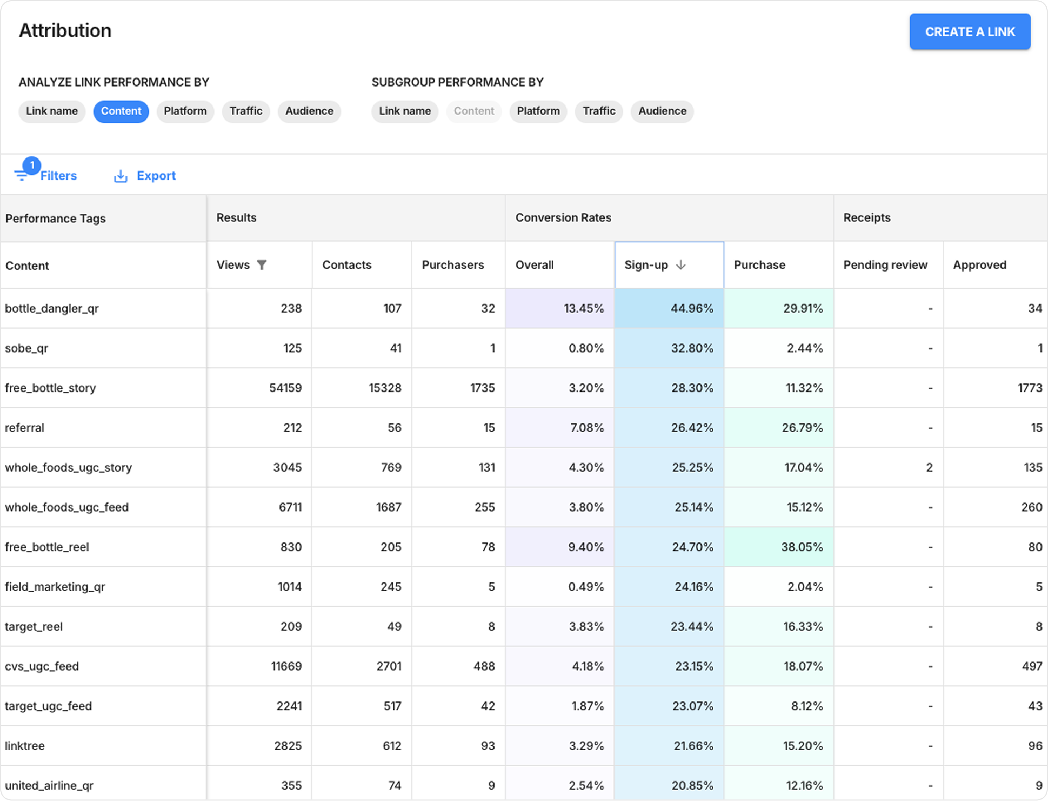Viewport: 1048px width, 801px height.
Task: Select Content under Analyze Link Performance
Action: coord(121,111)
